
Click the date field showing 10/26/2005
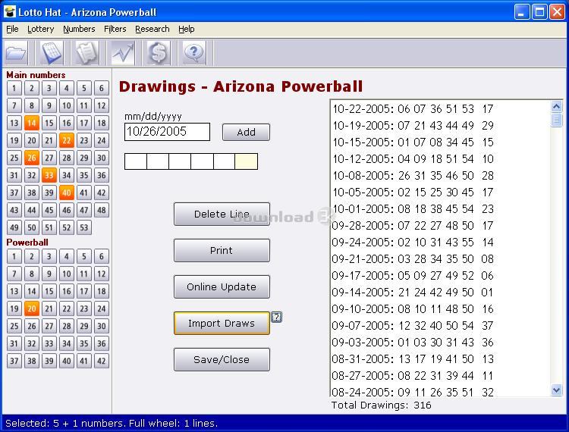pyautogui.click(x=168, y=132)
